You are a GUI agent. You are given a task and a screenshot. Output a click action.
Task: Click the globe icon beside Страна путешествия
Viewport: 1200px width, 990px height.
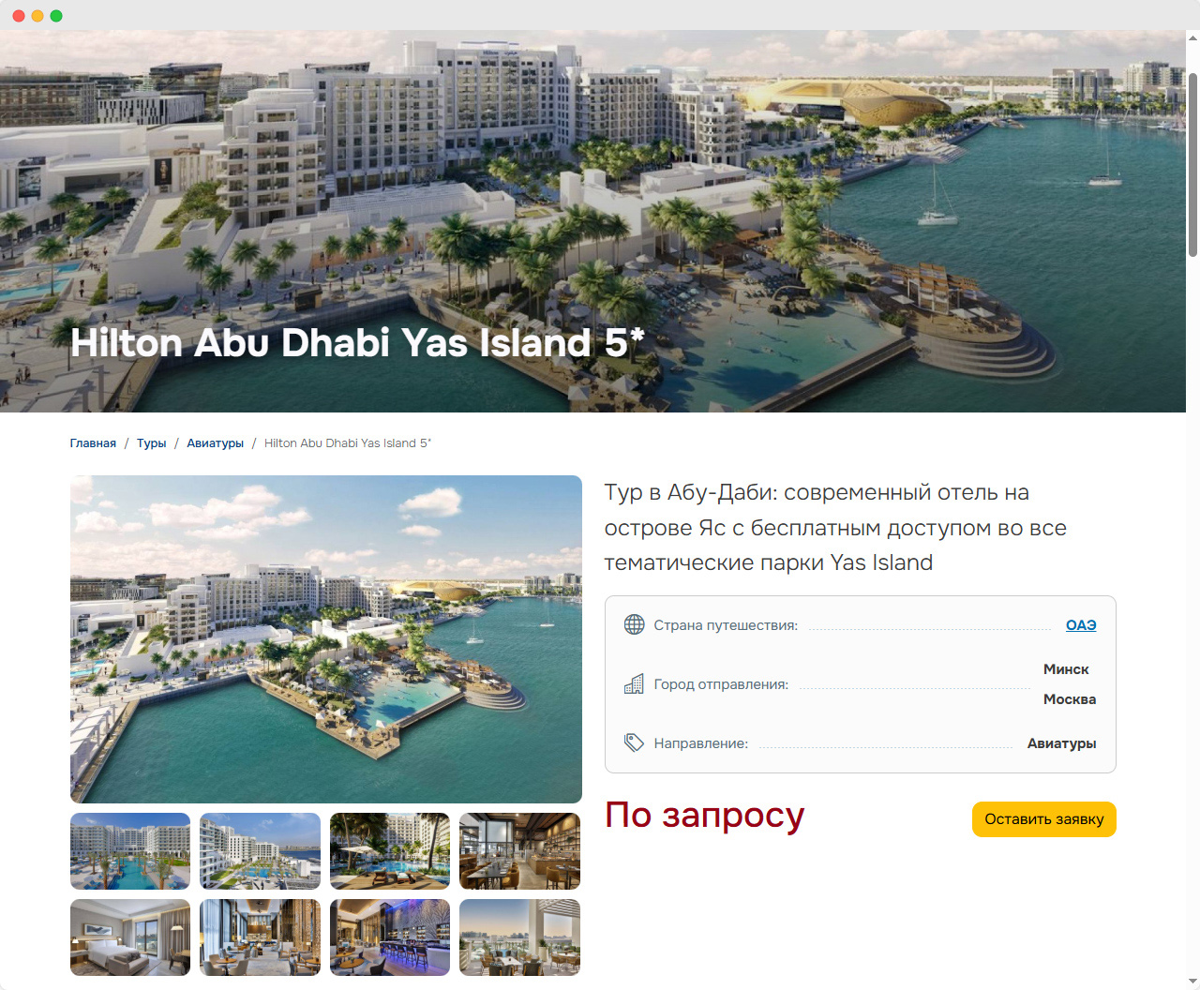point(635,624)
